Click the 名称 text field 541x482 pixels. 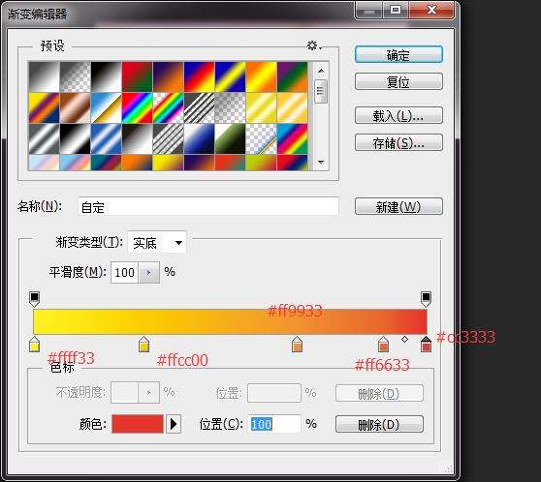click(x=208, y=207)
